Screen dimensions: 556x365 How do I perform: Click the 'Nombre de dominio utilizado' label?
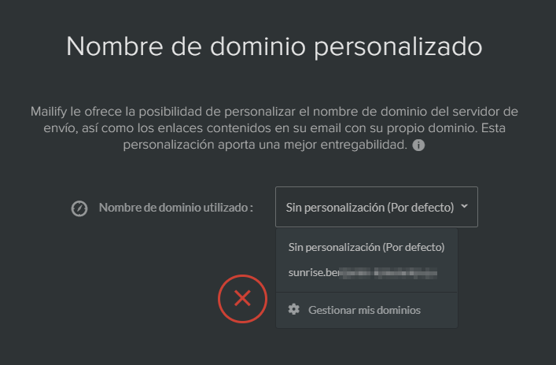176,208
